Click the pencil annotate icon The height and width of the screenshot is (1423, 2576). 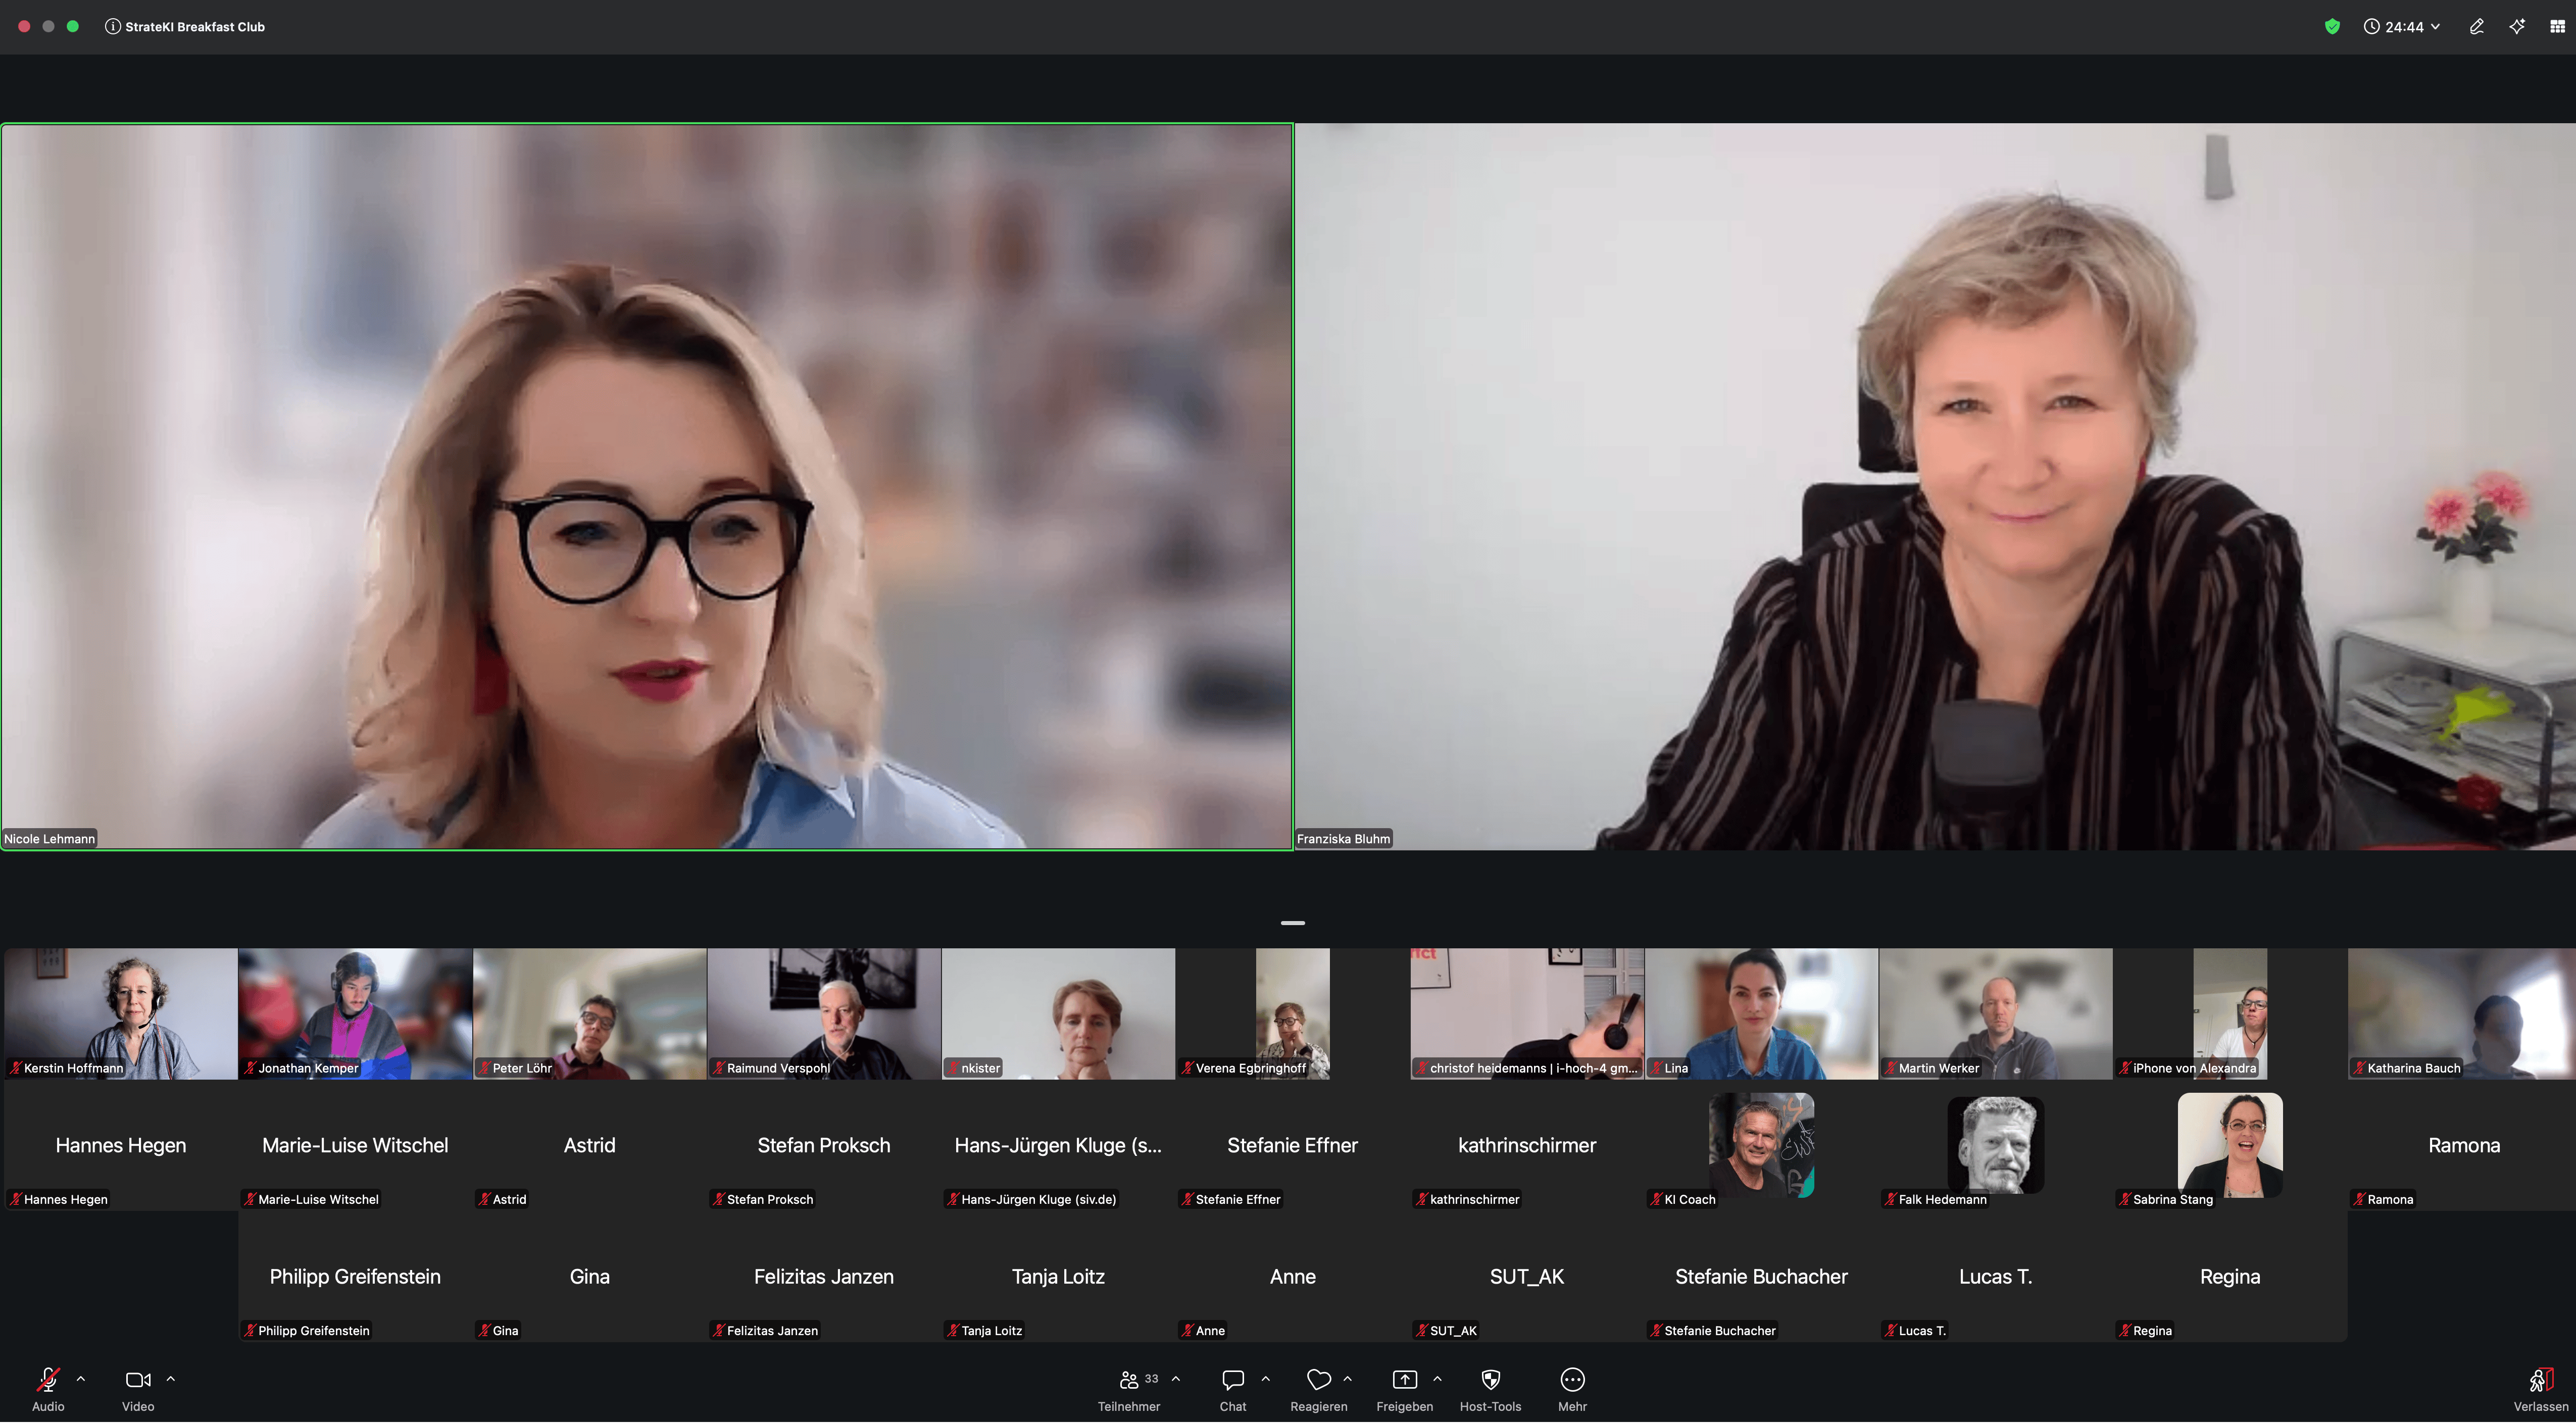(2476, 27)
